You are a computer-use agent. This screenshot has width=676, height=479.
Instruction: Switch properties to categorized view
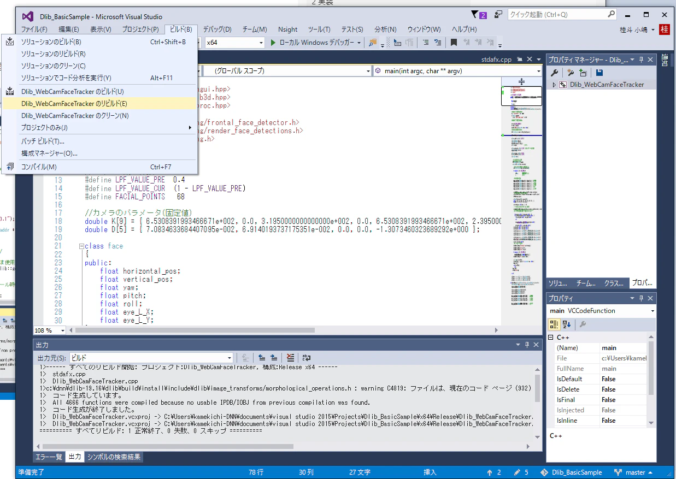(x=554, y=324)
